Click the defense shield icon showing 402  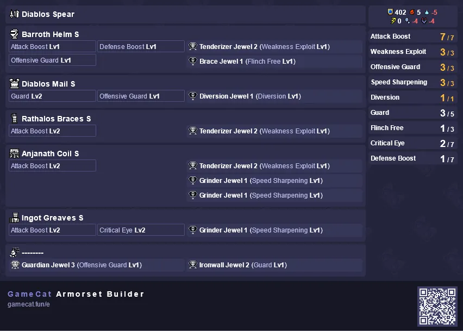(x=390, y=12)
